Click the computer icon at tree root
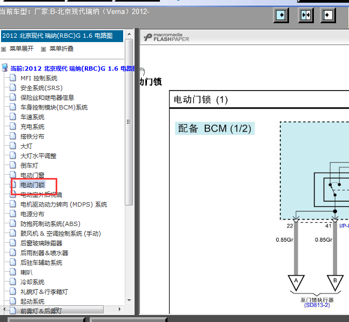349x322 pixels. (5, 68)
